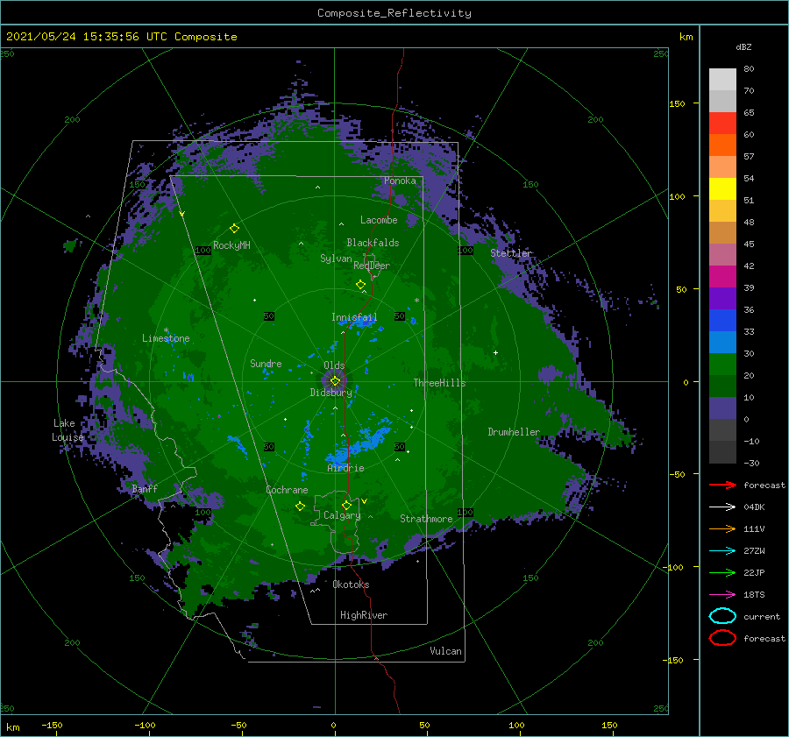Click the Cochrane town label
Screen dimensions: 789x737
287,490
